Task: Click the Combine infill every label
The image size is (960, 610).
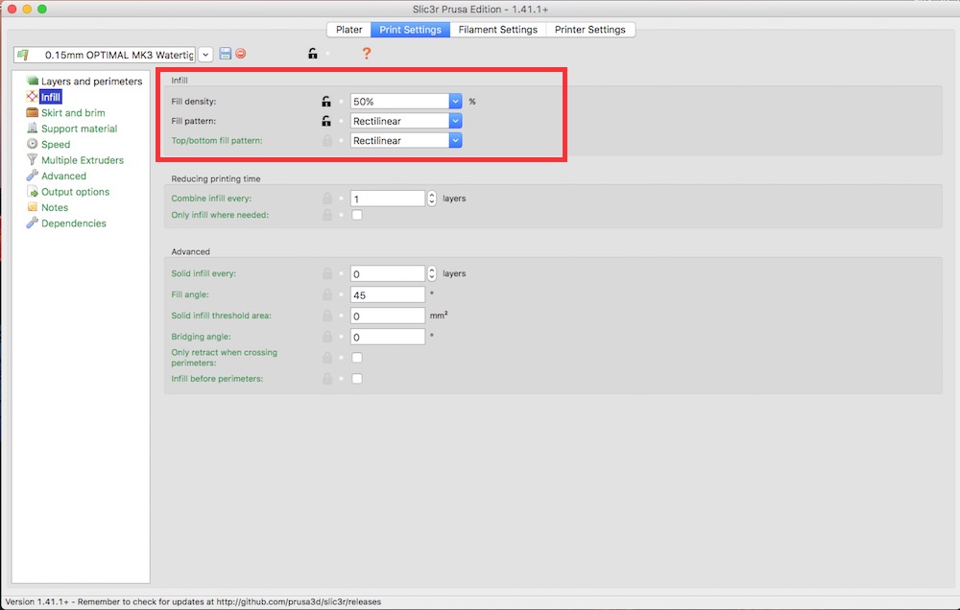Action: [x=211, y=199]
